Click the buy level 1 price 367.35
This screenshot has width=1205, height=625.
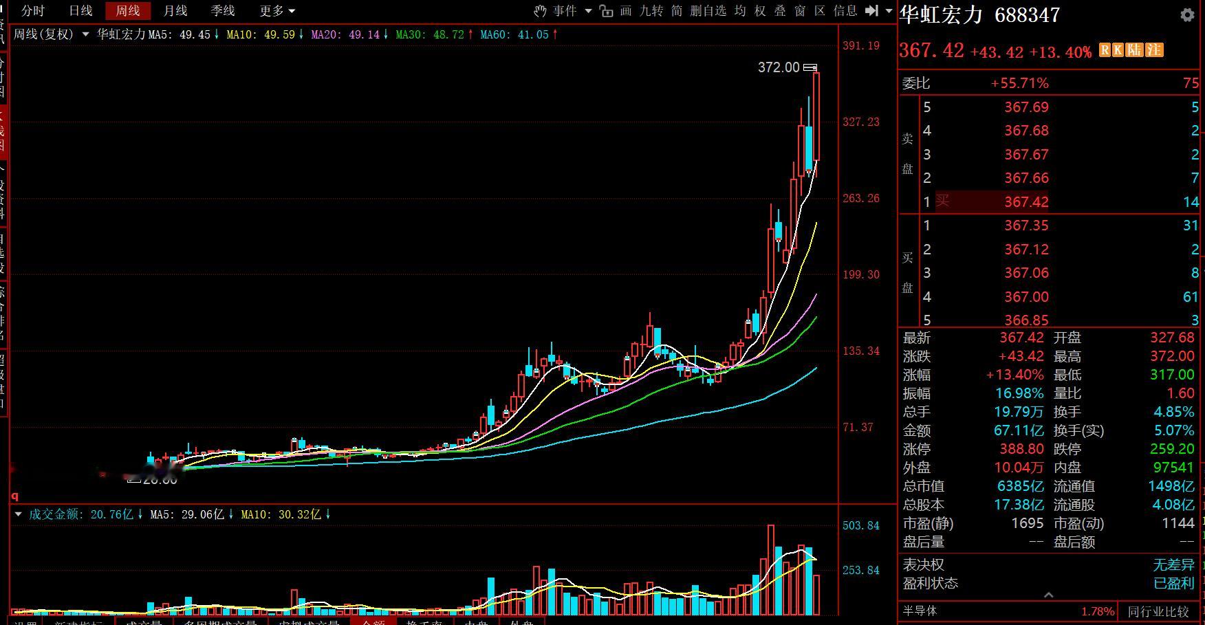1026,226
